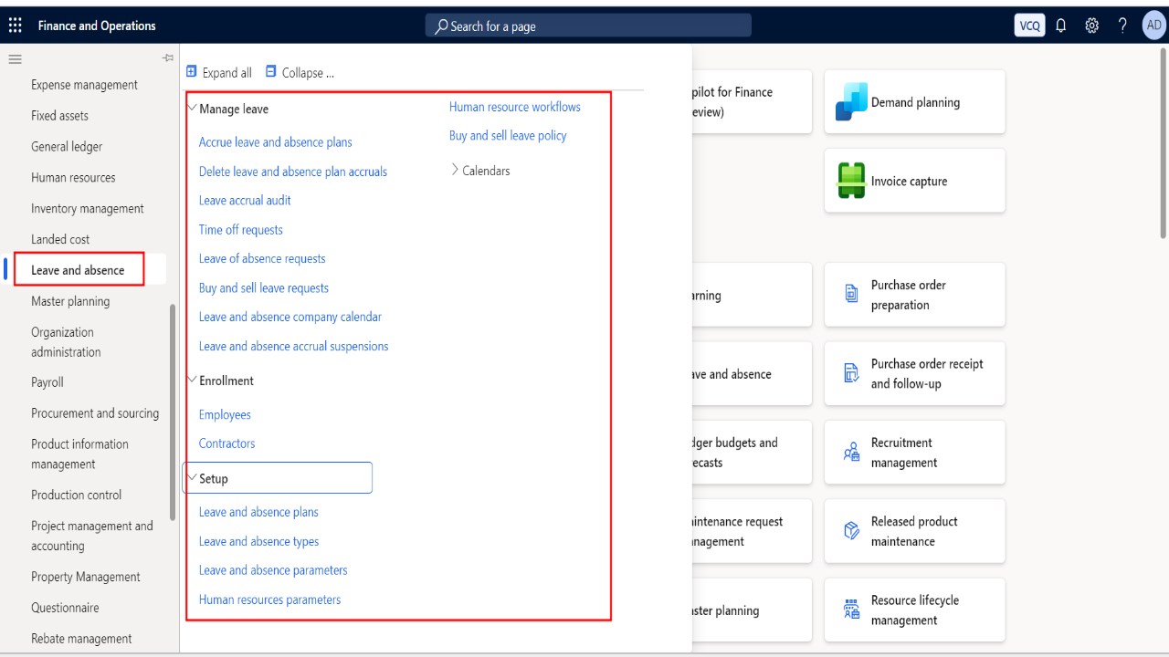
Task: Click the Purchase order receipt tile icon
Action: coord(851,372)
